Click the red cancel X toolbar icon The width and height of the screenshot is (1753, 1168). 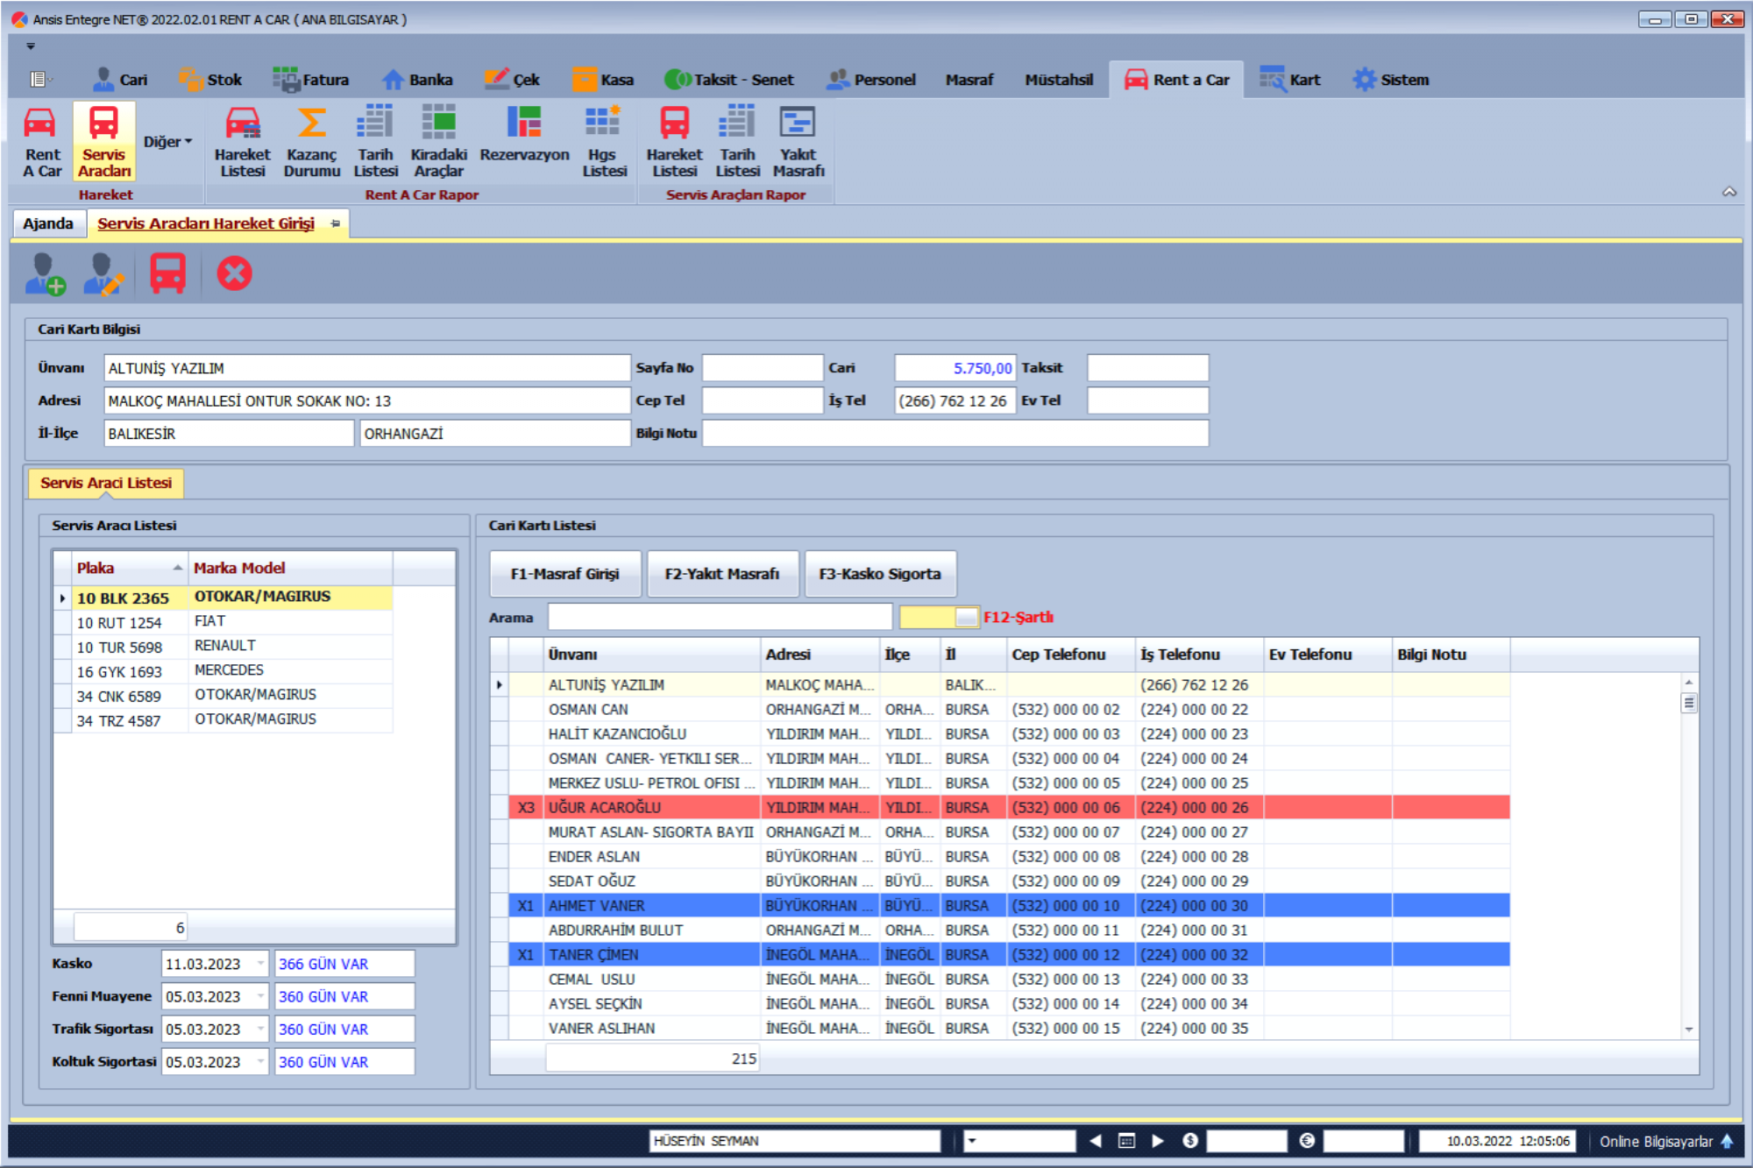[x=234, y=273]
